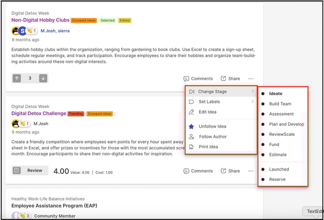
Task: Share the Non-Digital Hobby Clubs idea
Action: [230, 78]
